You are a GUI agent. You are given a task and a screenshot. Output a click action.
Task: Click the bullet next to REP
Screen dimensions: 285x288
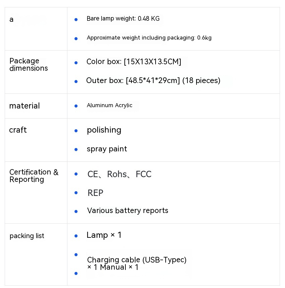(x=76, y=193)
